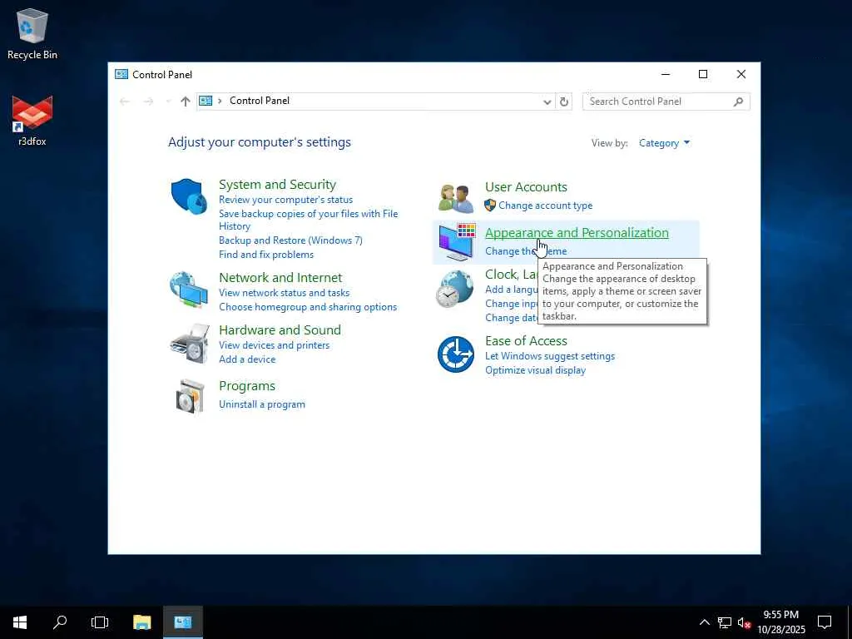Click the search magnifier in Control Panel

[x=738, y=102]
